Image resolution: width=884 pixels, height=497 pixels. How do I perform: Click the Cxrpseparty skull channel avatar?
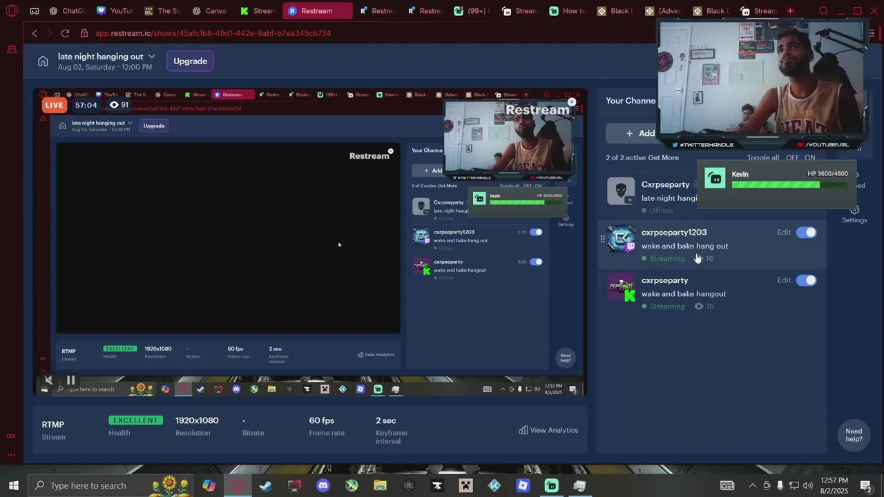[x=621, y=191]
